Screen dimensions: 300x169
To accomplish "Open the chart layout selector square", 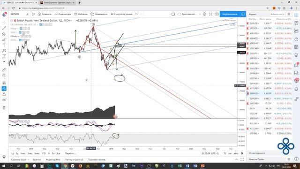I will (173, 14).
